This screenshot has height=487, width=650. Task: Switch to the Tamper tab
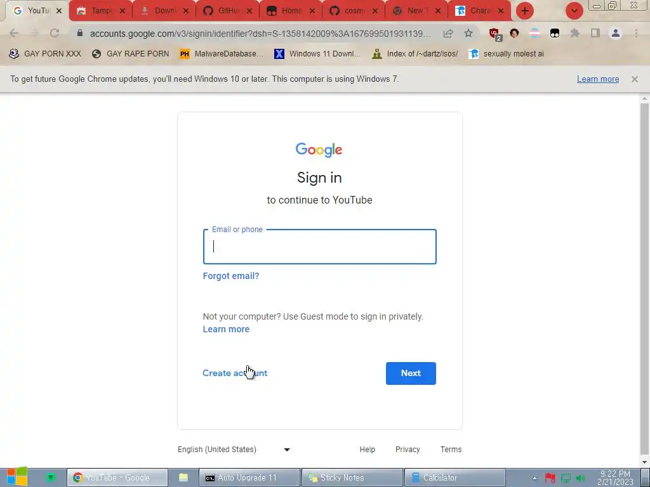pyautogui.click(x=101, y=11)
